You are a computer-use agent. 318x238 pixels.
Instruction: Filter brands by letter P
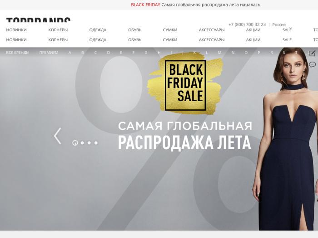(x=259, y=53)
